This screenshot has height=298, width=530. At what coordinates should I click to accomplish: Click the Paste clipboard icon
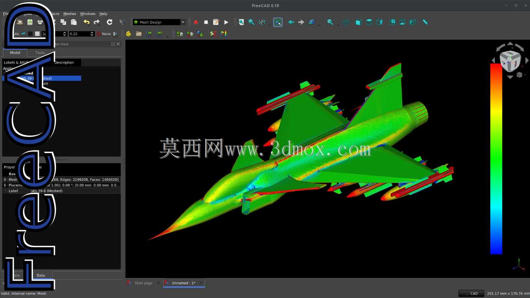pos(74,22)
